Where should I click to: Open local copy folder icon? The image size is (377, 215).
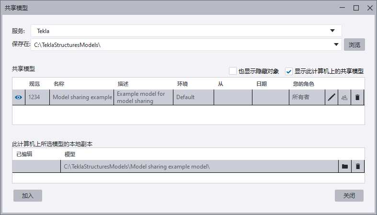pyautogui.click(x=344, y=166)
